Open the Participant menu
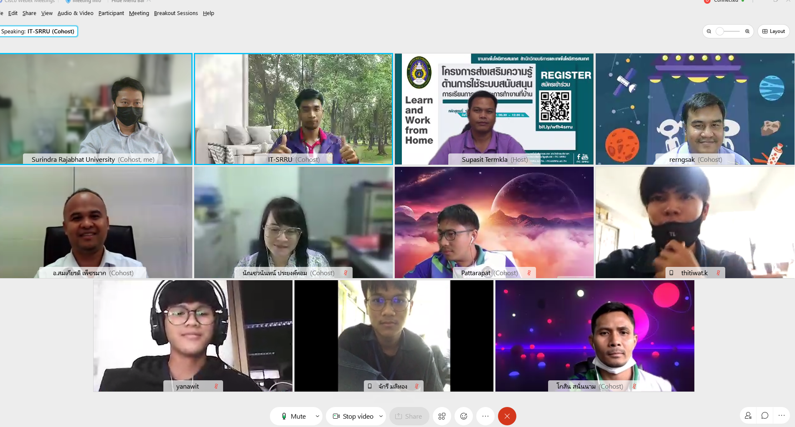This screenshot has width=795, height=427. (111, 13)
